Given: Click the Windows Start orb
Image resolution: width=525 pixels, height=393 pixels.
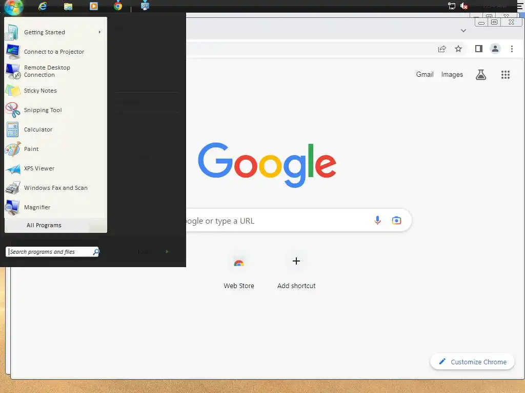Looking at the screenshot, I should tap(14, 6).
